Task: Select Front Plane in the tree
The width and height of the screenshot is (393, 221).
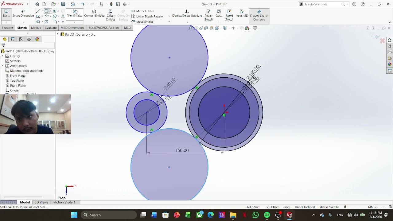Action: click(16, 76)
